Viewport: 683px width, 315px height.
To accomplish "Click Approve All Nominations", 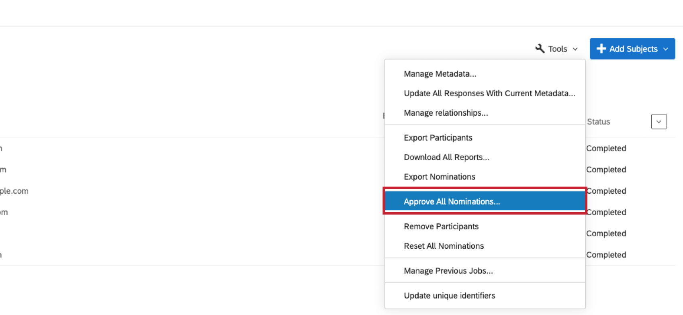I will (x=452, y=202).
